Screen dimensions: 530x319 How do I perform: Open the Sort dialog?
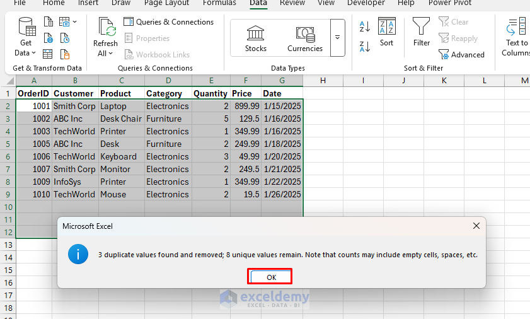coord(386,32)
